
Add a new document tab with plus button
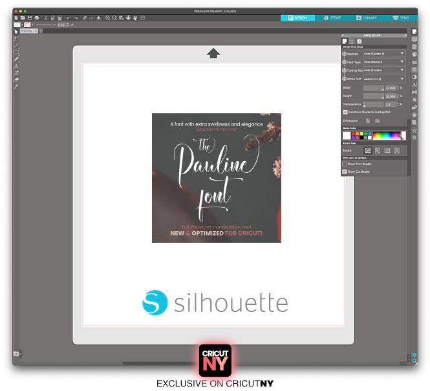pyautogui.click(x=41, y=31)
